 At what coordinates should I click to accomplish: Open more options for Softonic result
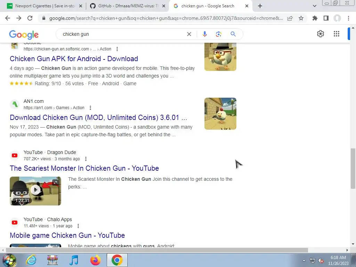(117, 49)
